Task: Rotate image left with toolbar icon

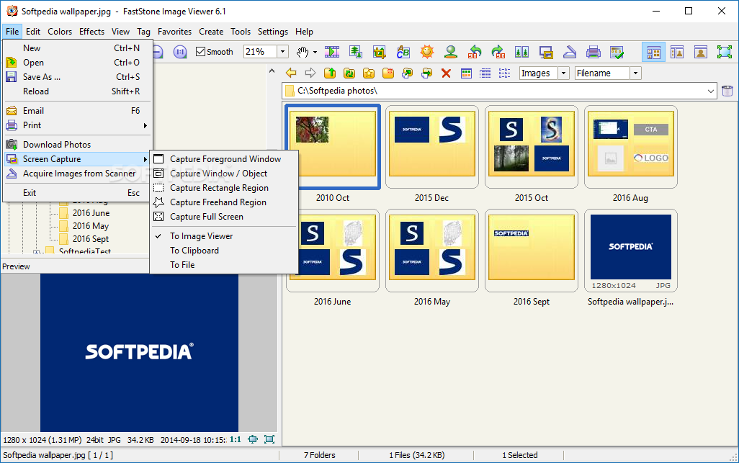Action: coord(475,52)
